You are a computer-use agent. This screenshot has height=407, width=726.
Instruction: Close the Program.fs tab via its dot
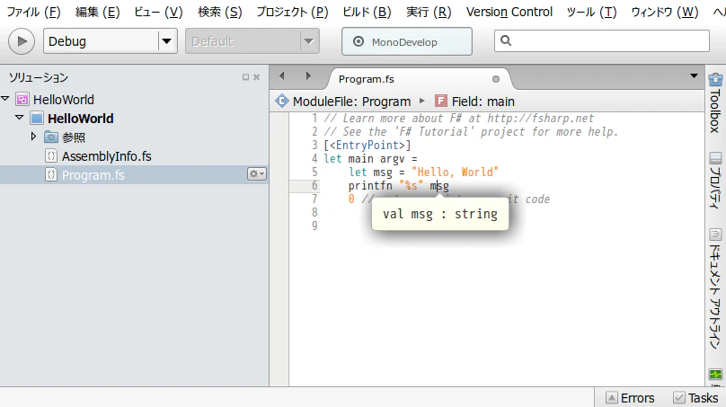coord(496,79)
